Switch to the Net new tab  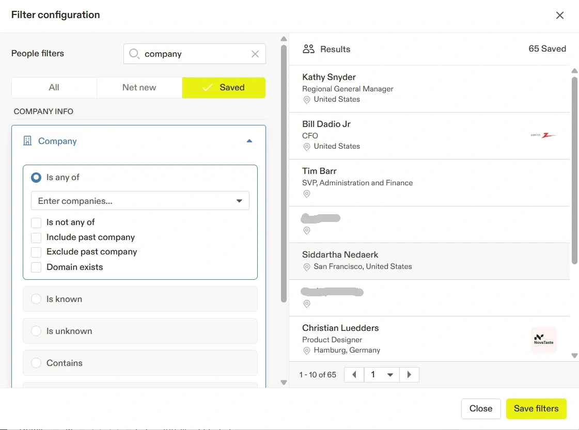click(139, 88)
